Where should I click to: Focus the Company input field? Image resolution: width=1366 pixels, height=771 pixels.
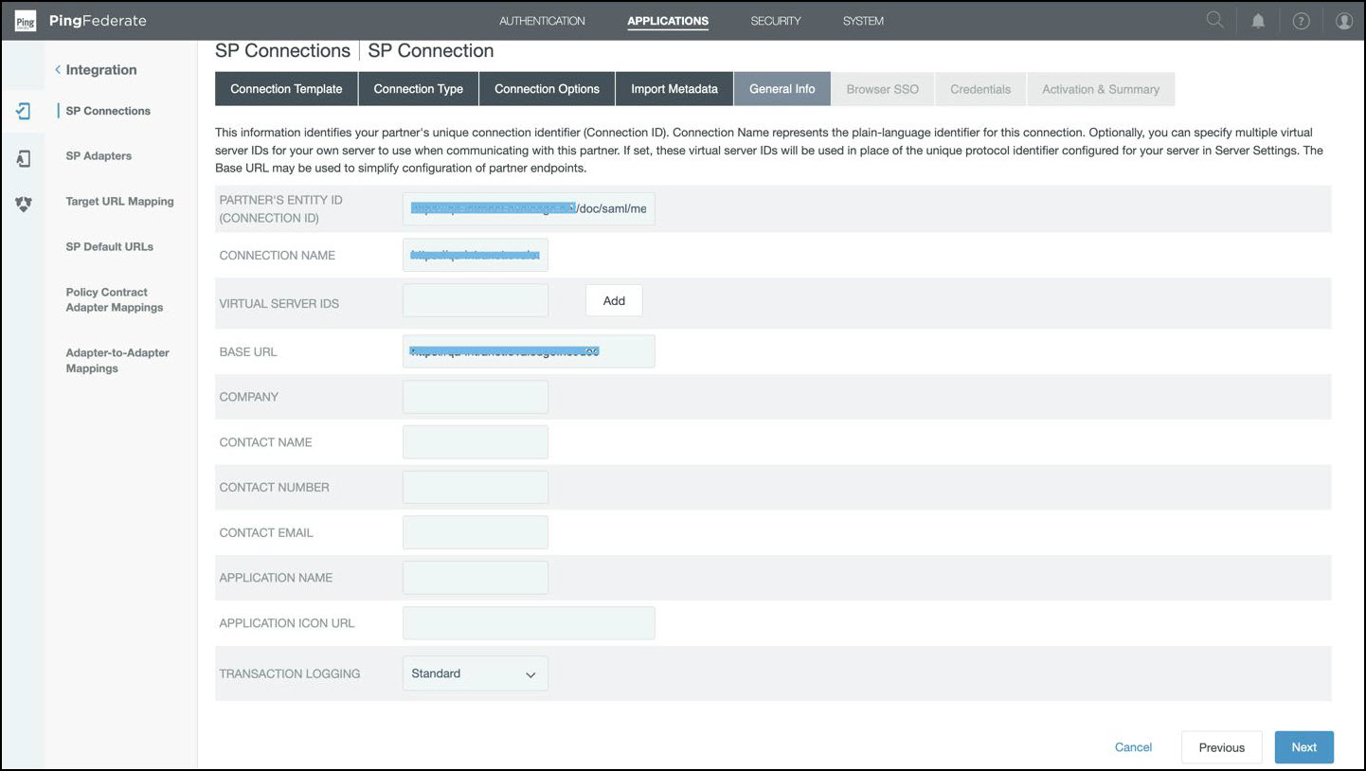tap(475, 397)
